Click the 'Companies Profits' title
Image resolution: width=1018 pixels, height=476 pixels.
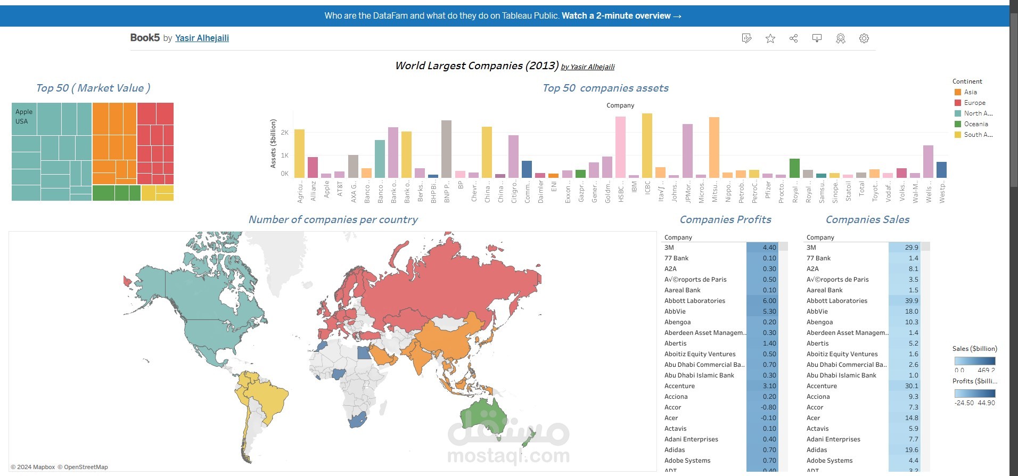click(x=725, y=219)
